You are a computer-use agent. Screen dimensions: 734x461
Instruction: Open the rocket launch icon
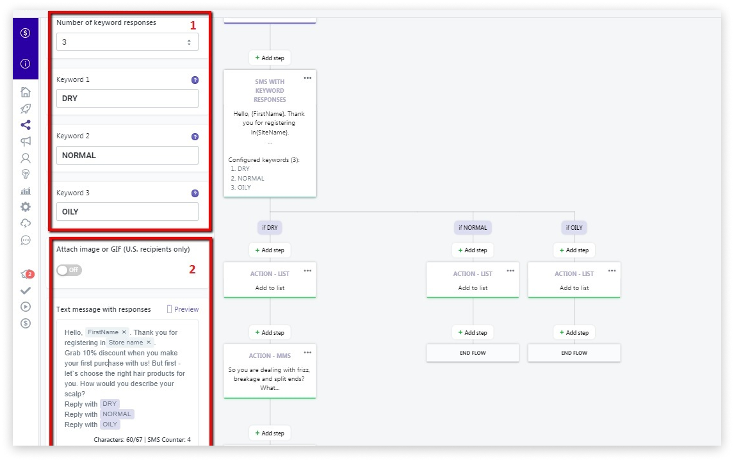click(x=26, y=109)
